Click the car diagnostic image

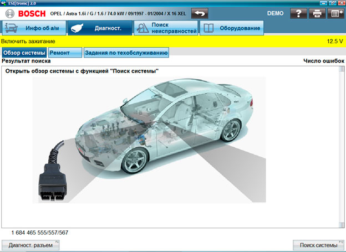[x=166, y=127]
